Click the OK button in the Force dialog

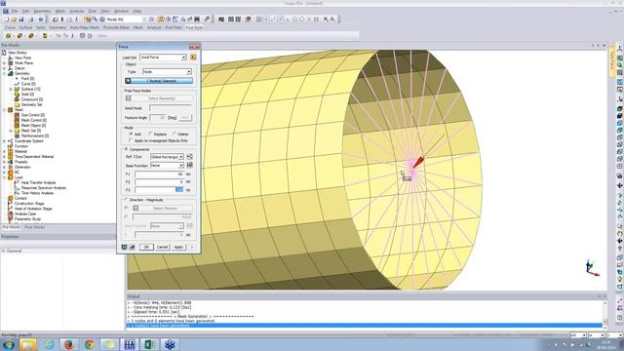click(x=146, y=247)
